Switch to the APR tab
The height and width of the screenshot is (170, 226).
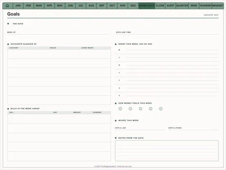tap(49, 6)
